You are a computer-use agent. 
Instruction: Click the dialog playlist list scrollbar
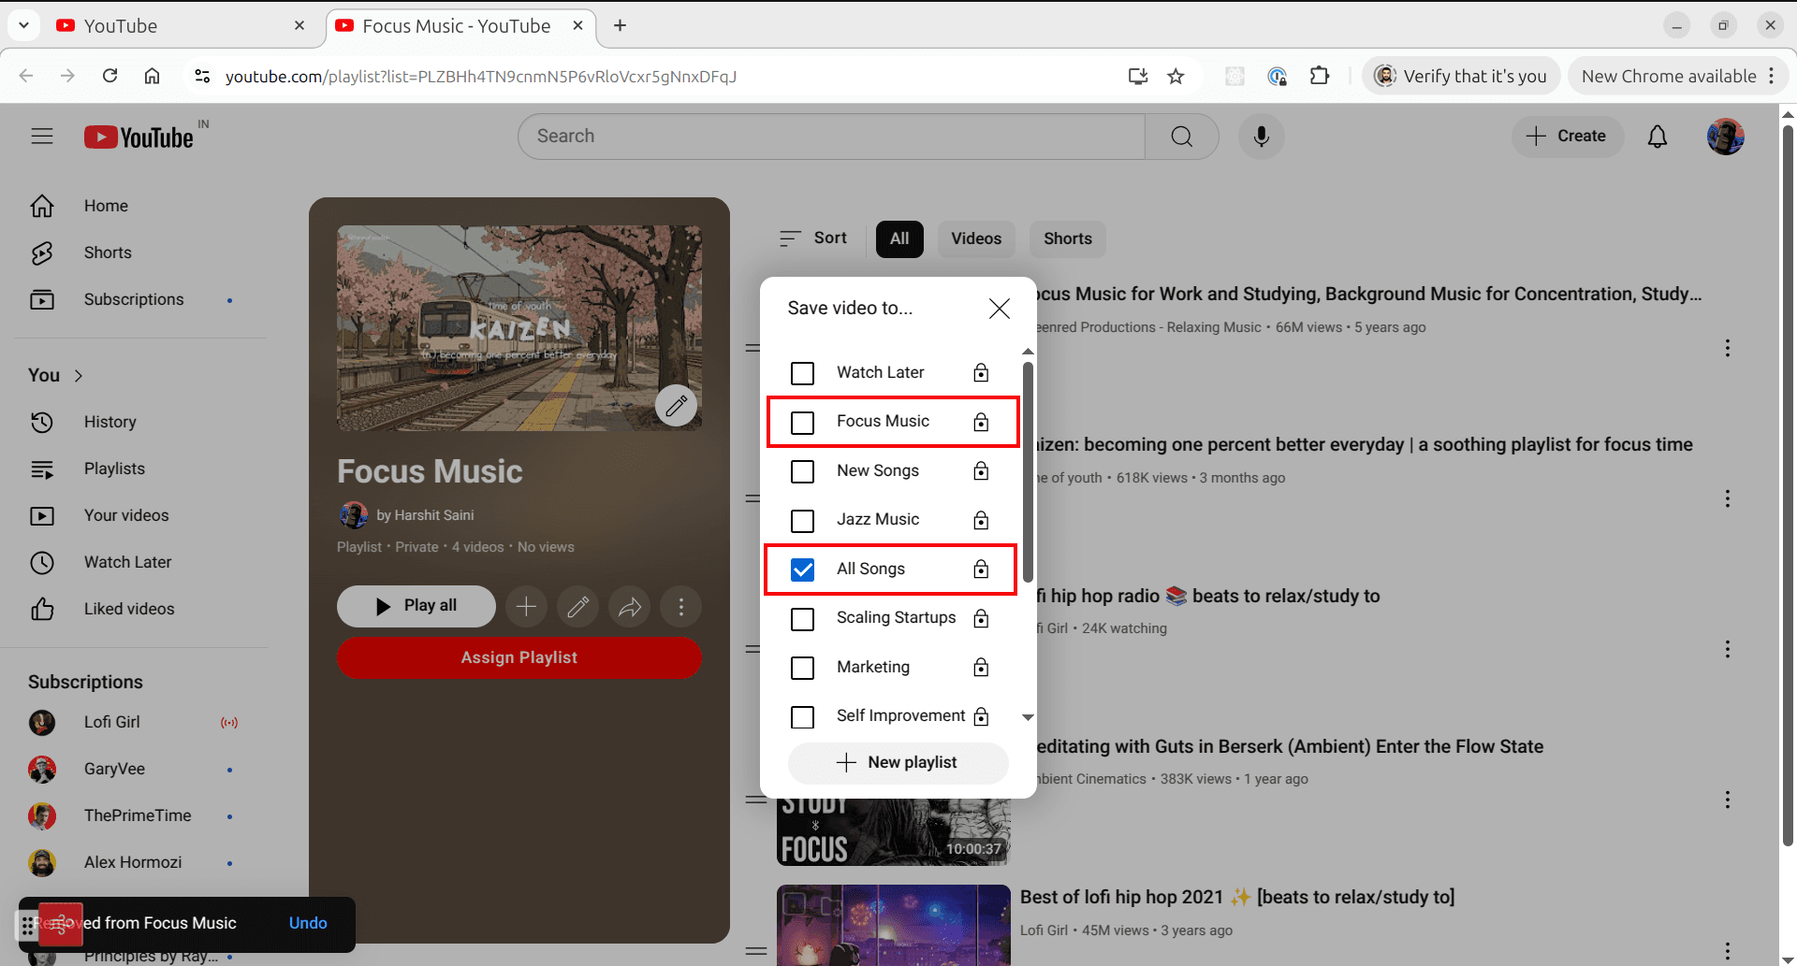1028,472
